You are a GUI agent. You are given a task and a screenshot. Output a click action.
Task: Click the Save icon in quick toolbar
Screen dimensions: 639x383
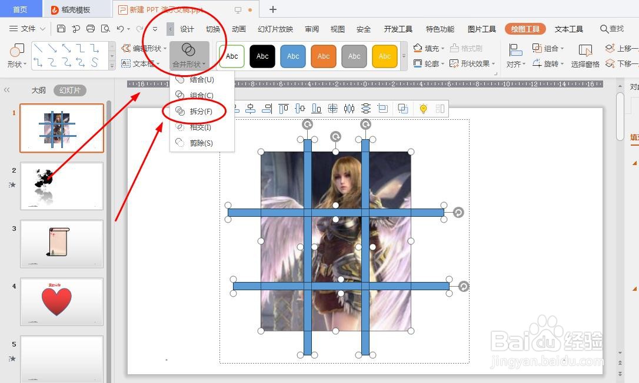click(x=61, y=29)
